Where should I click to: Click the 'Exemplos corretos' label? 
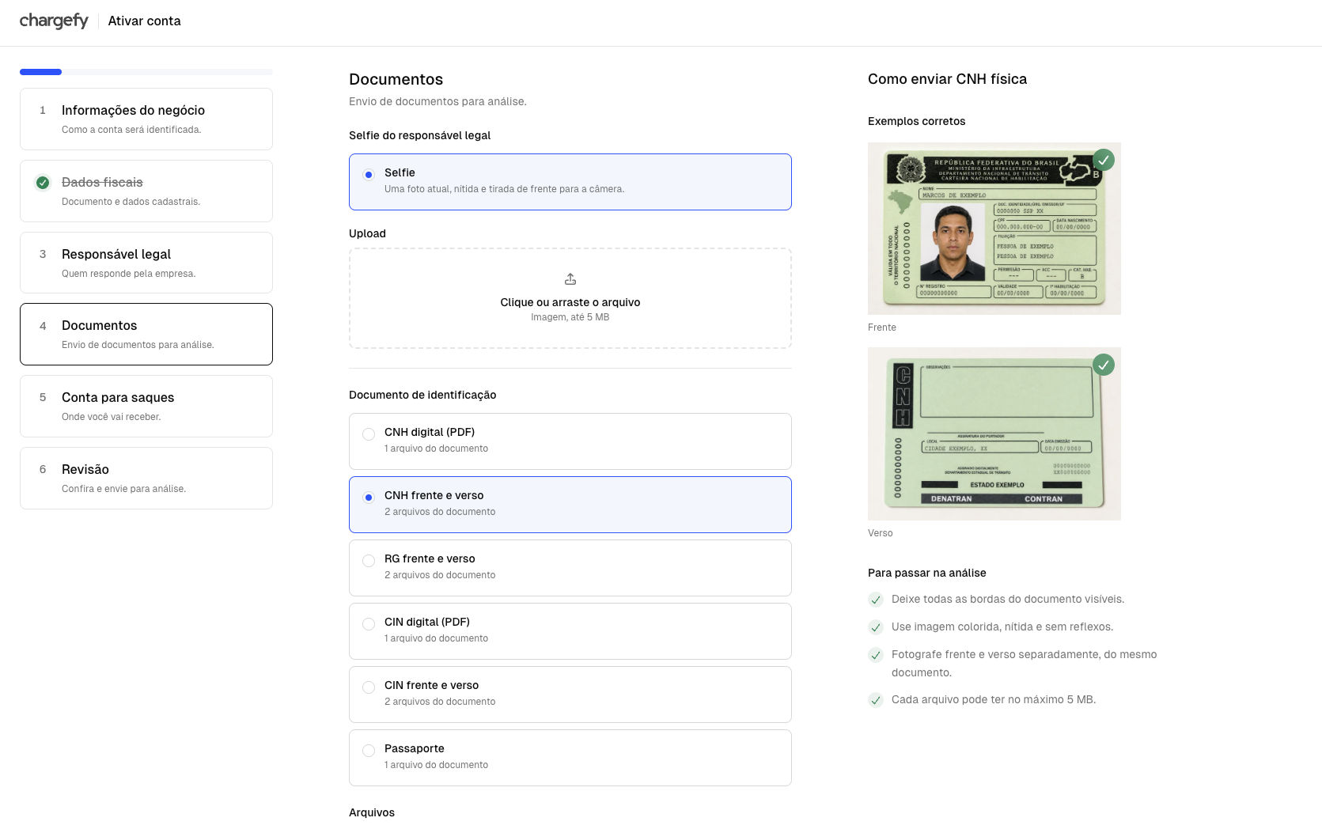click(916, 121)
